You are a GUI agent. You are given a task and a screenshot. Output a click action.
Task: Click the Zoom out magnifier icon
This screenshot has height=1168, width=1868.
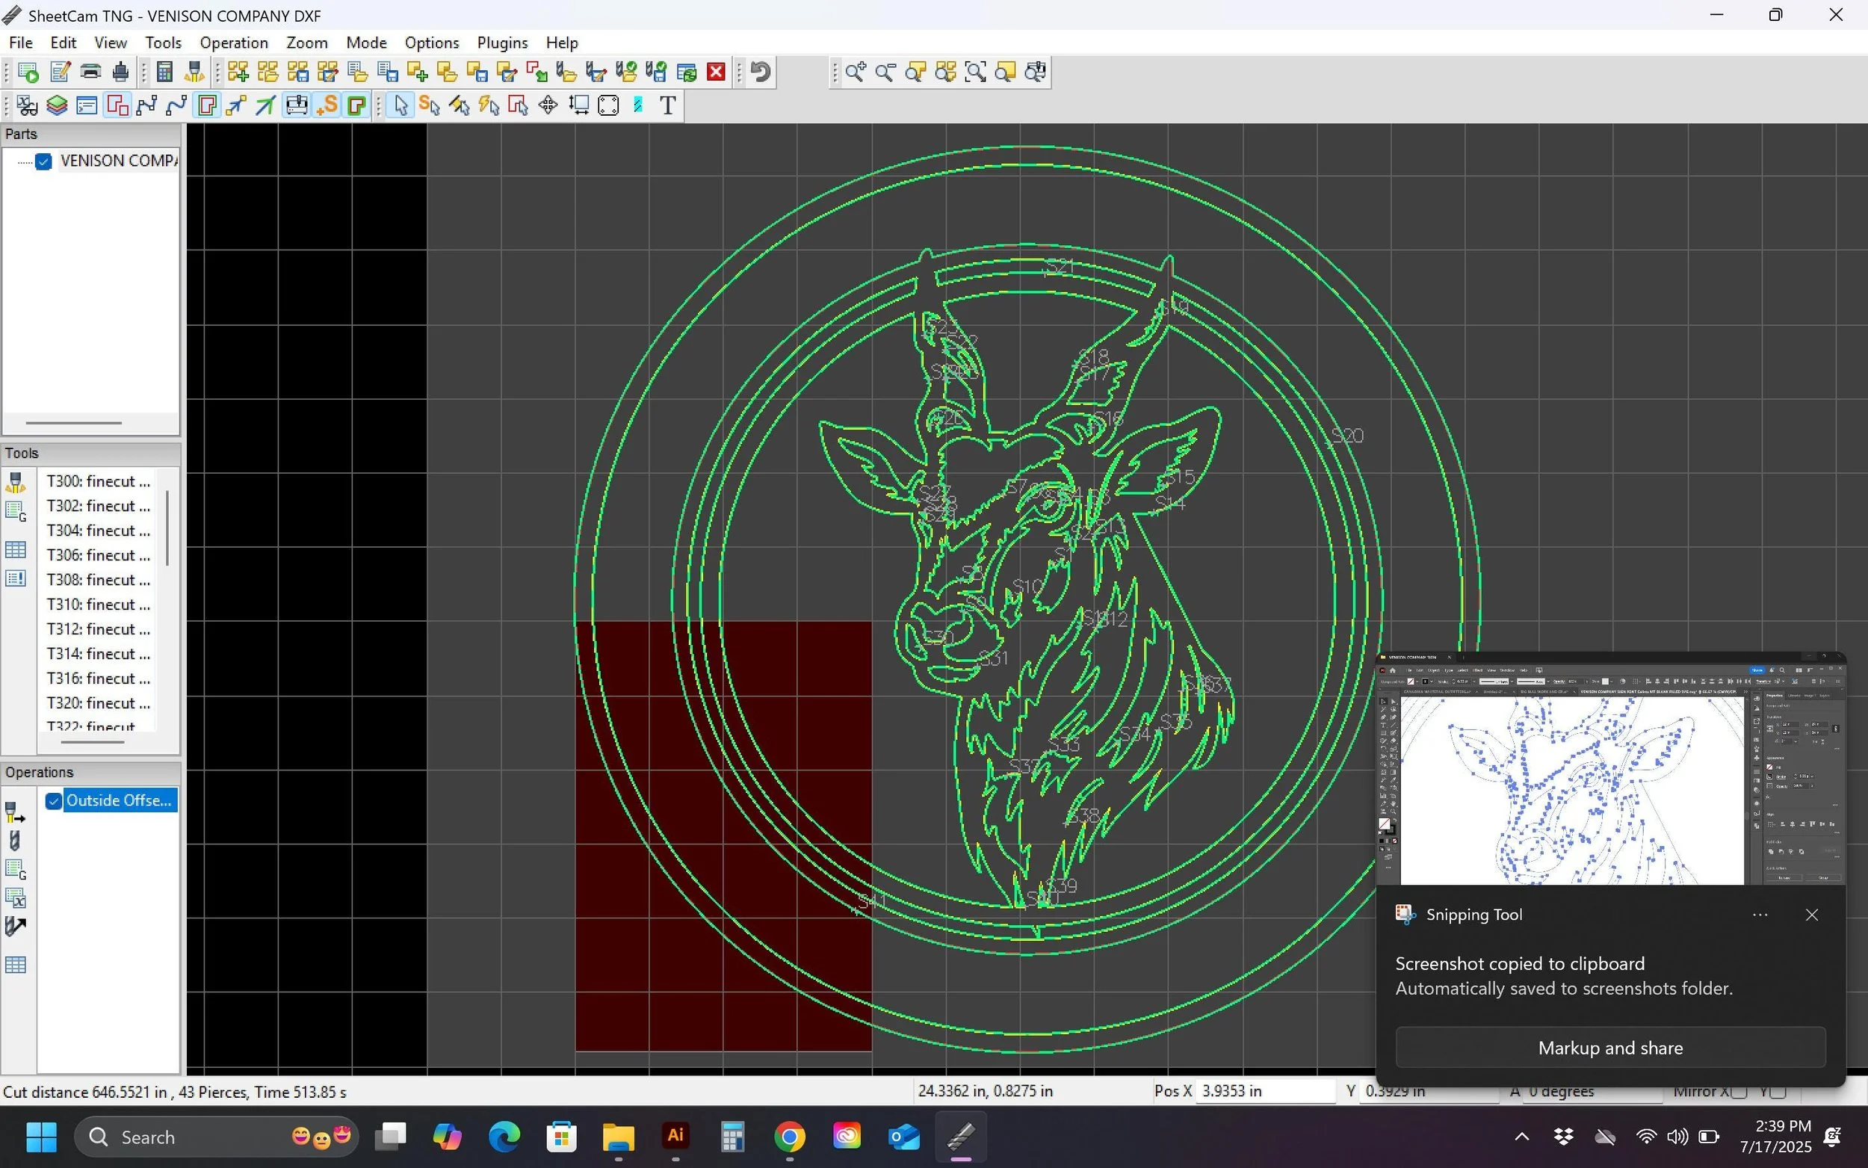885,72
